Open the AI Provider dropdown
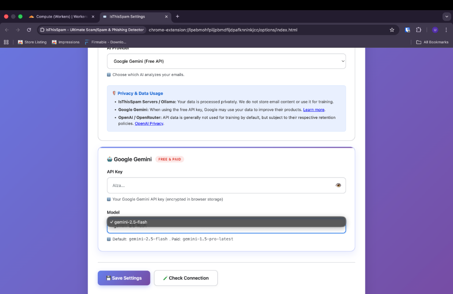This screenshot has width=453, height=294. tap(226, 61)
